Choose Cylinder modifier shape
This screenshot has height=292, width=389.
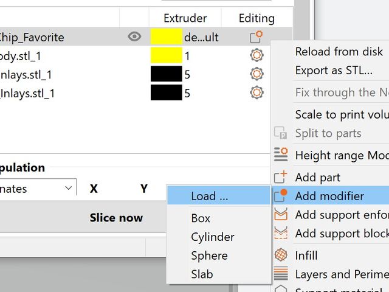click(x=213, y=237)
